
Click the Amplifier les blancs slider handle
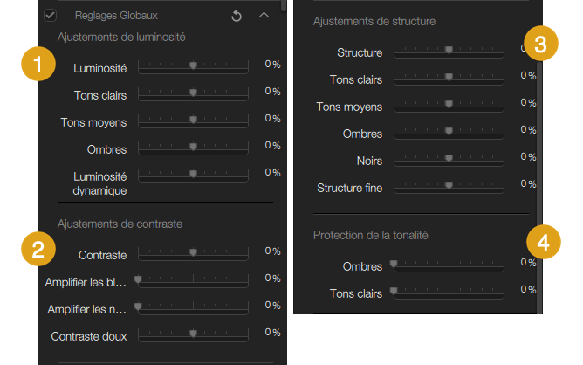click(138, 279)
